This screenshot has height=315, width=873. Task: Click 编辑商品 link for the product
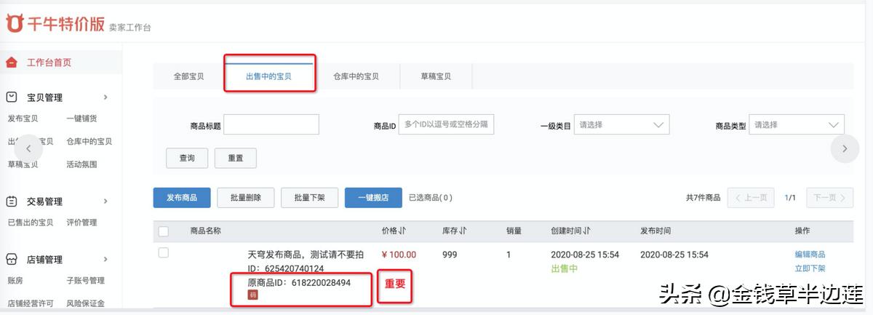(810, 255)
